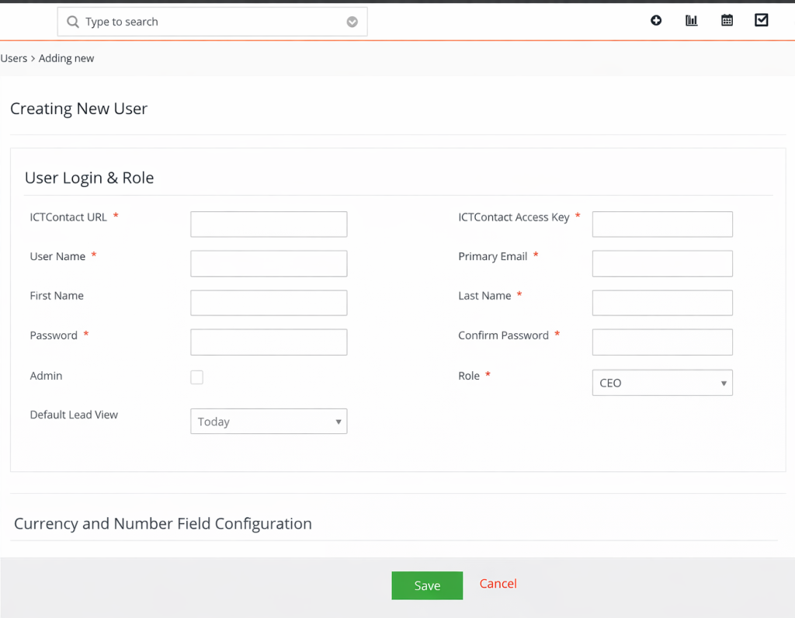This screenshot has width=795, height=618.
Task: Cancel creating the new user
Action: [x=498, y=583]
